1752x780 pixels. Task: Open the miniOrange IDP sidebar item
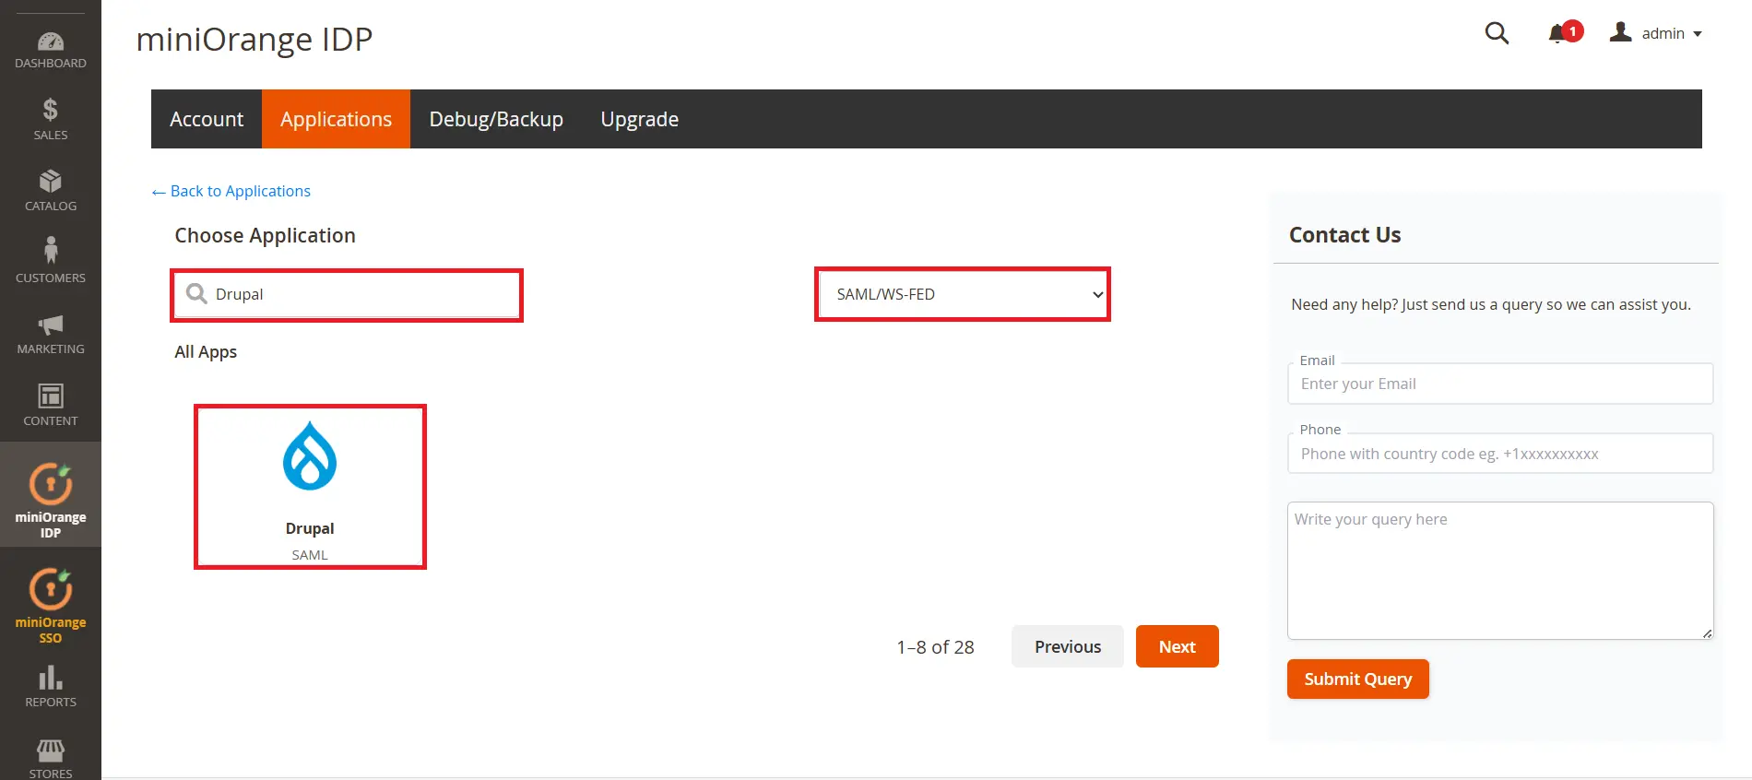[x=51, y=495]
